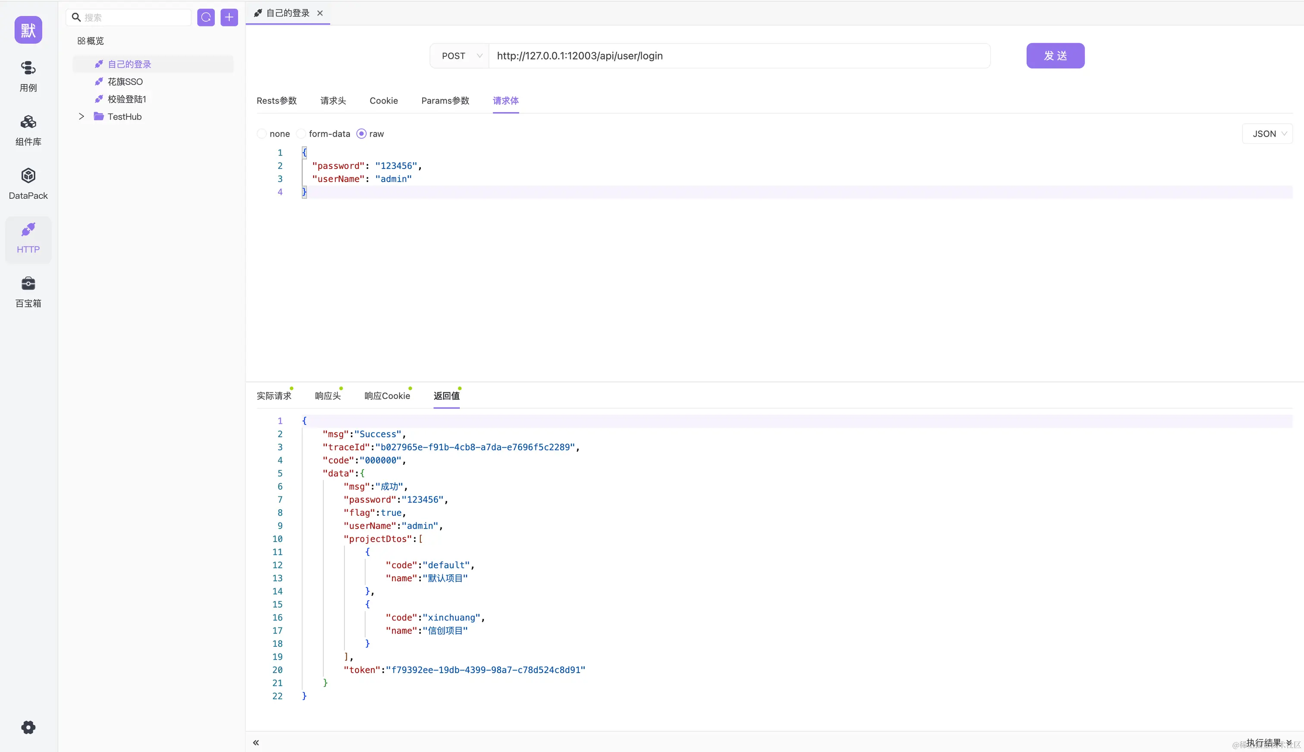The image size is (1304, 752).
Task: Switch to the 请求头 tab
Action: pyautogui.click(x=332, y=101)
